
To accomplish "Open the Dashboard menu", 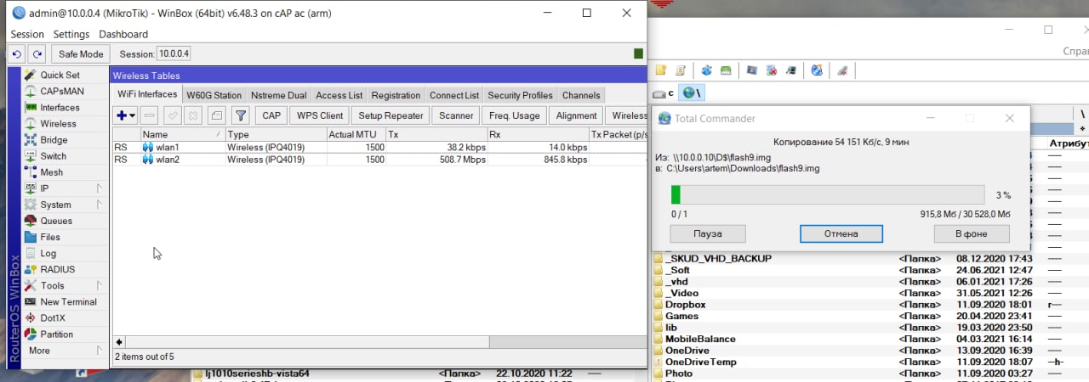I will 123,35.
